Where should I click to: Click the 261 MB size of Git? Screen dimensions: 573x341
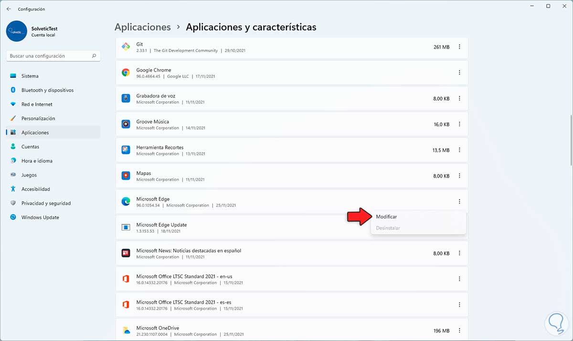[x=441, y=47]
